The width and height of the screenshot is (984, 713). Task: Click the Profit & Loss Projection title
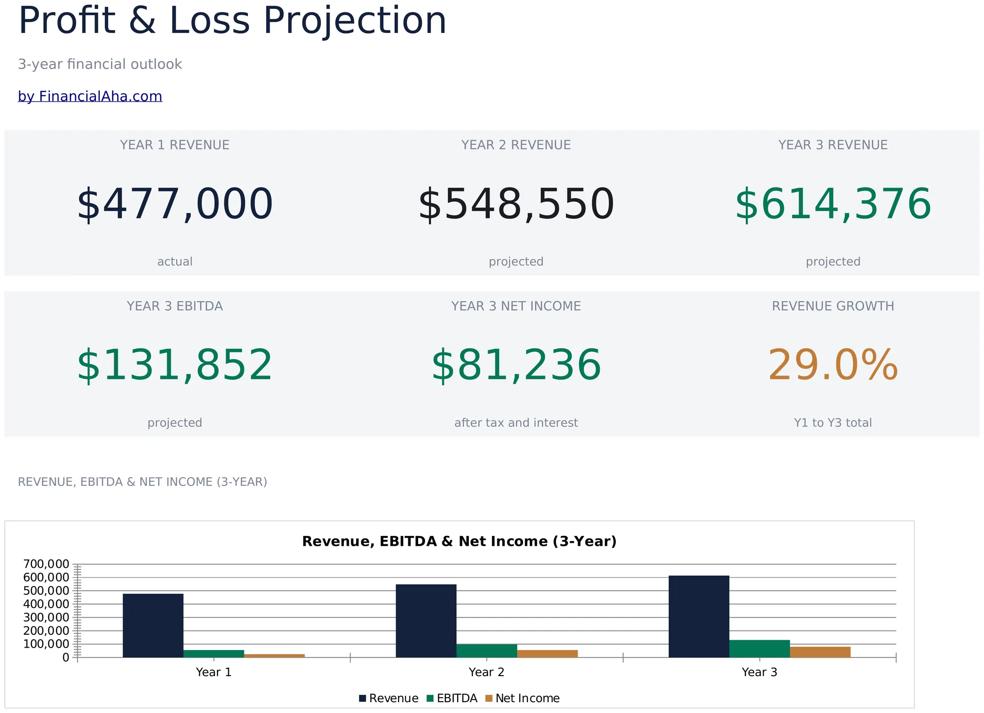(x=232, y=21)
